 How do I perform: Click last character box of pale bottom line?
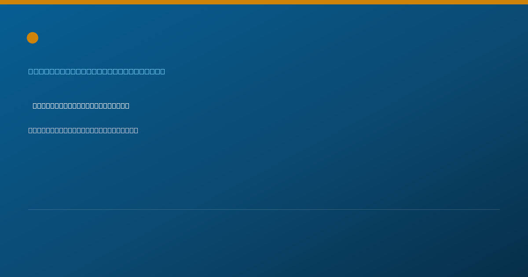click(x=136, y=130)
